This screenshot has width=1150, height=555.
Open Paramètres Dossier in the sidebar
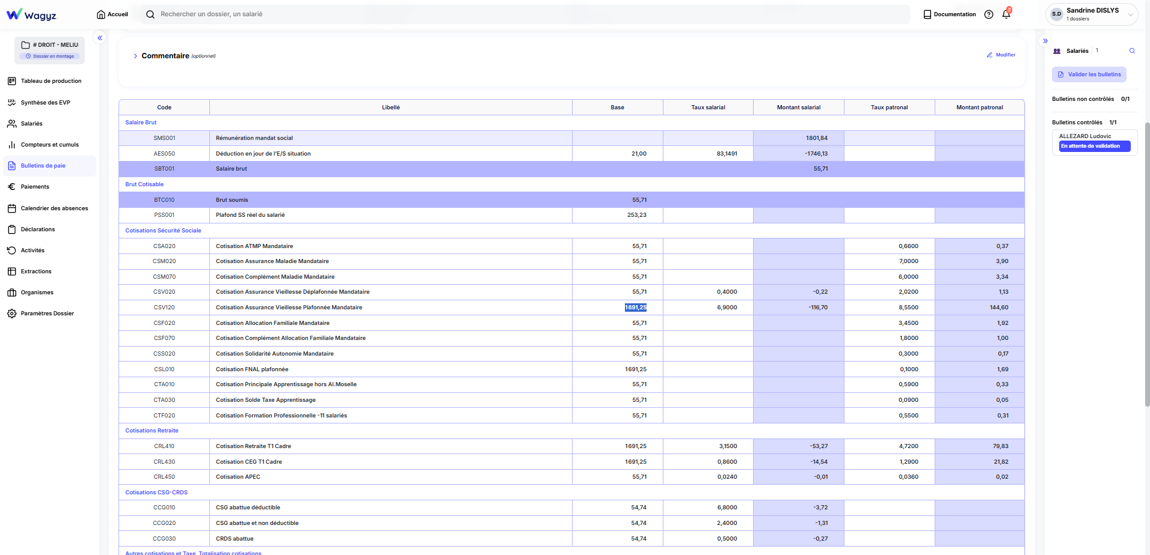click(47, 314)
